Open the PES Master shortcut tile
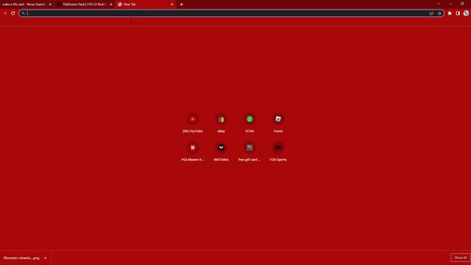 tap(193, 147)
